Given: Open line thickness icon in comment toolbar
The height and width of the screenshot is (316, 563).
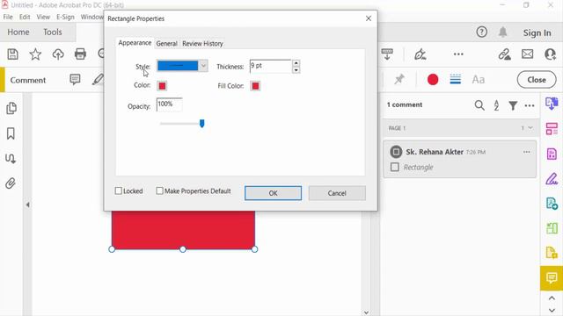Looking at the screenshot, I should coord(456,79).
